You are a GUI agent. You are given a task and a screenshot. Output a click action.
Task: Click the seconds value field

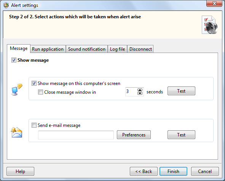(131, 92)
